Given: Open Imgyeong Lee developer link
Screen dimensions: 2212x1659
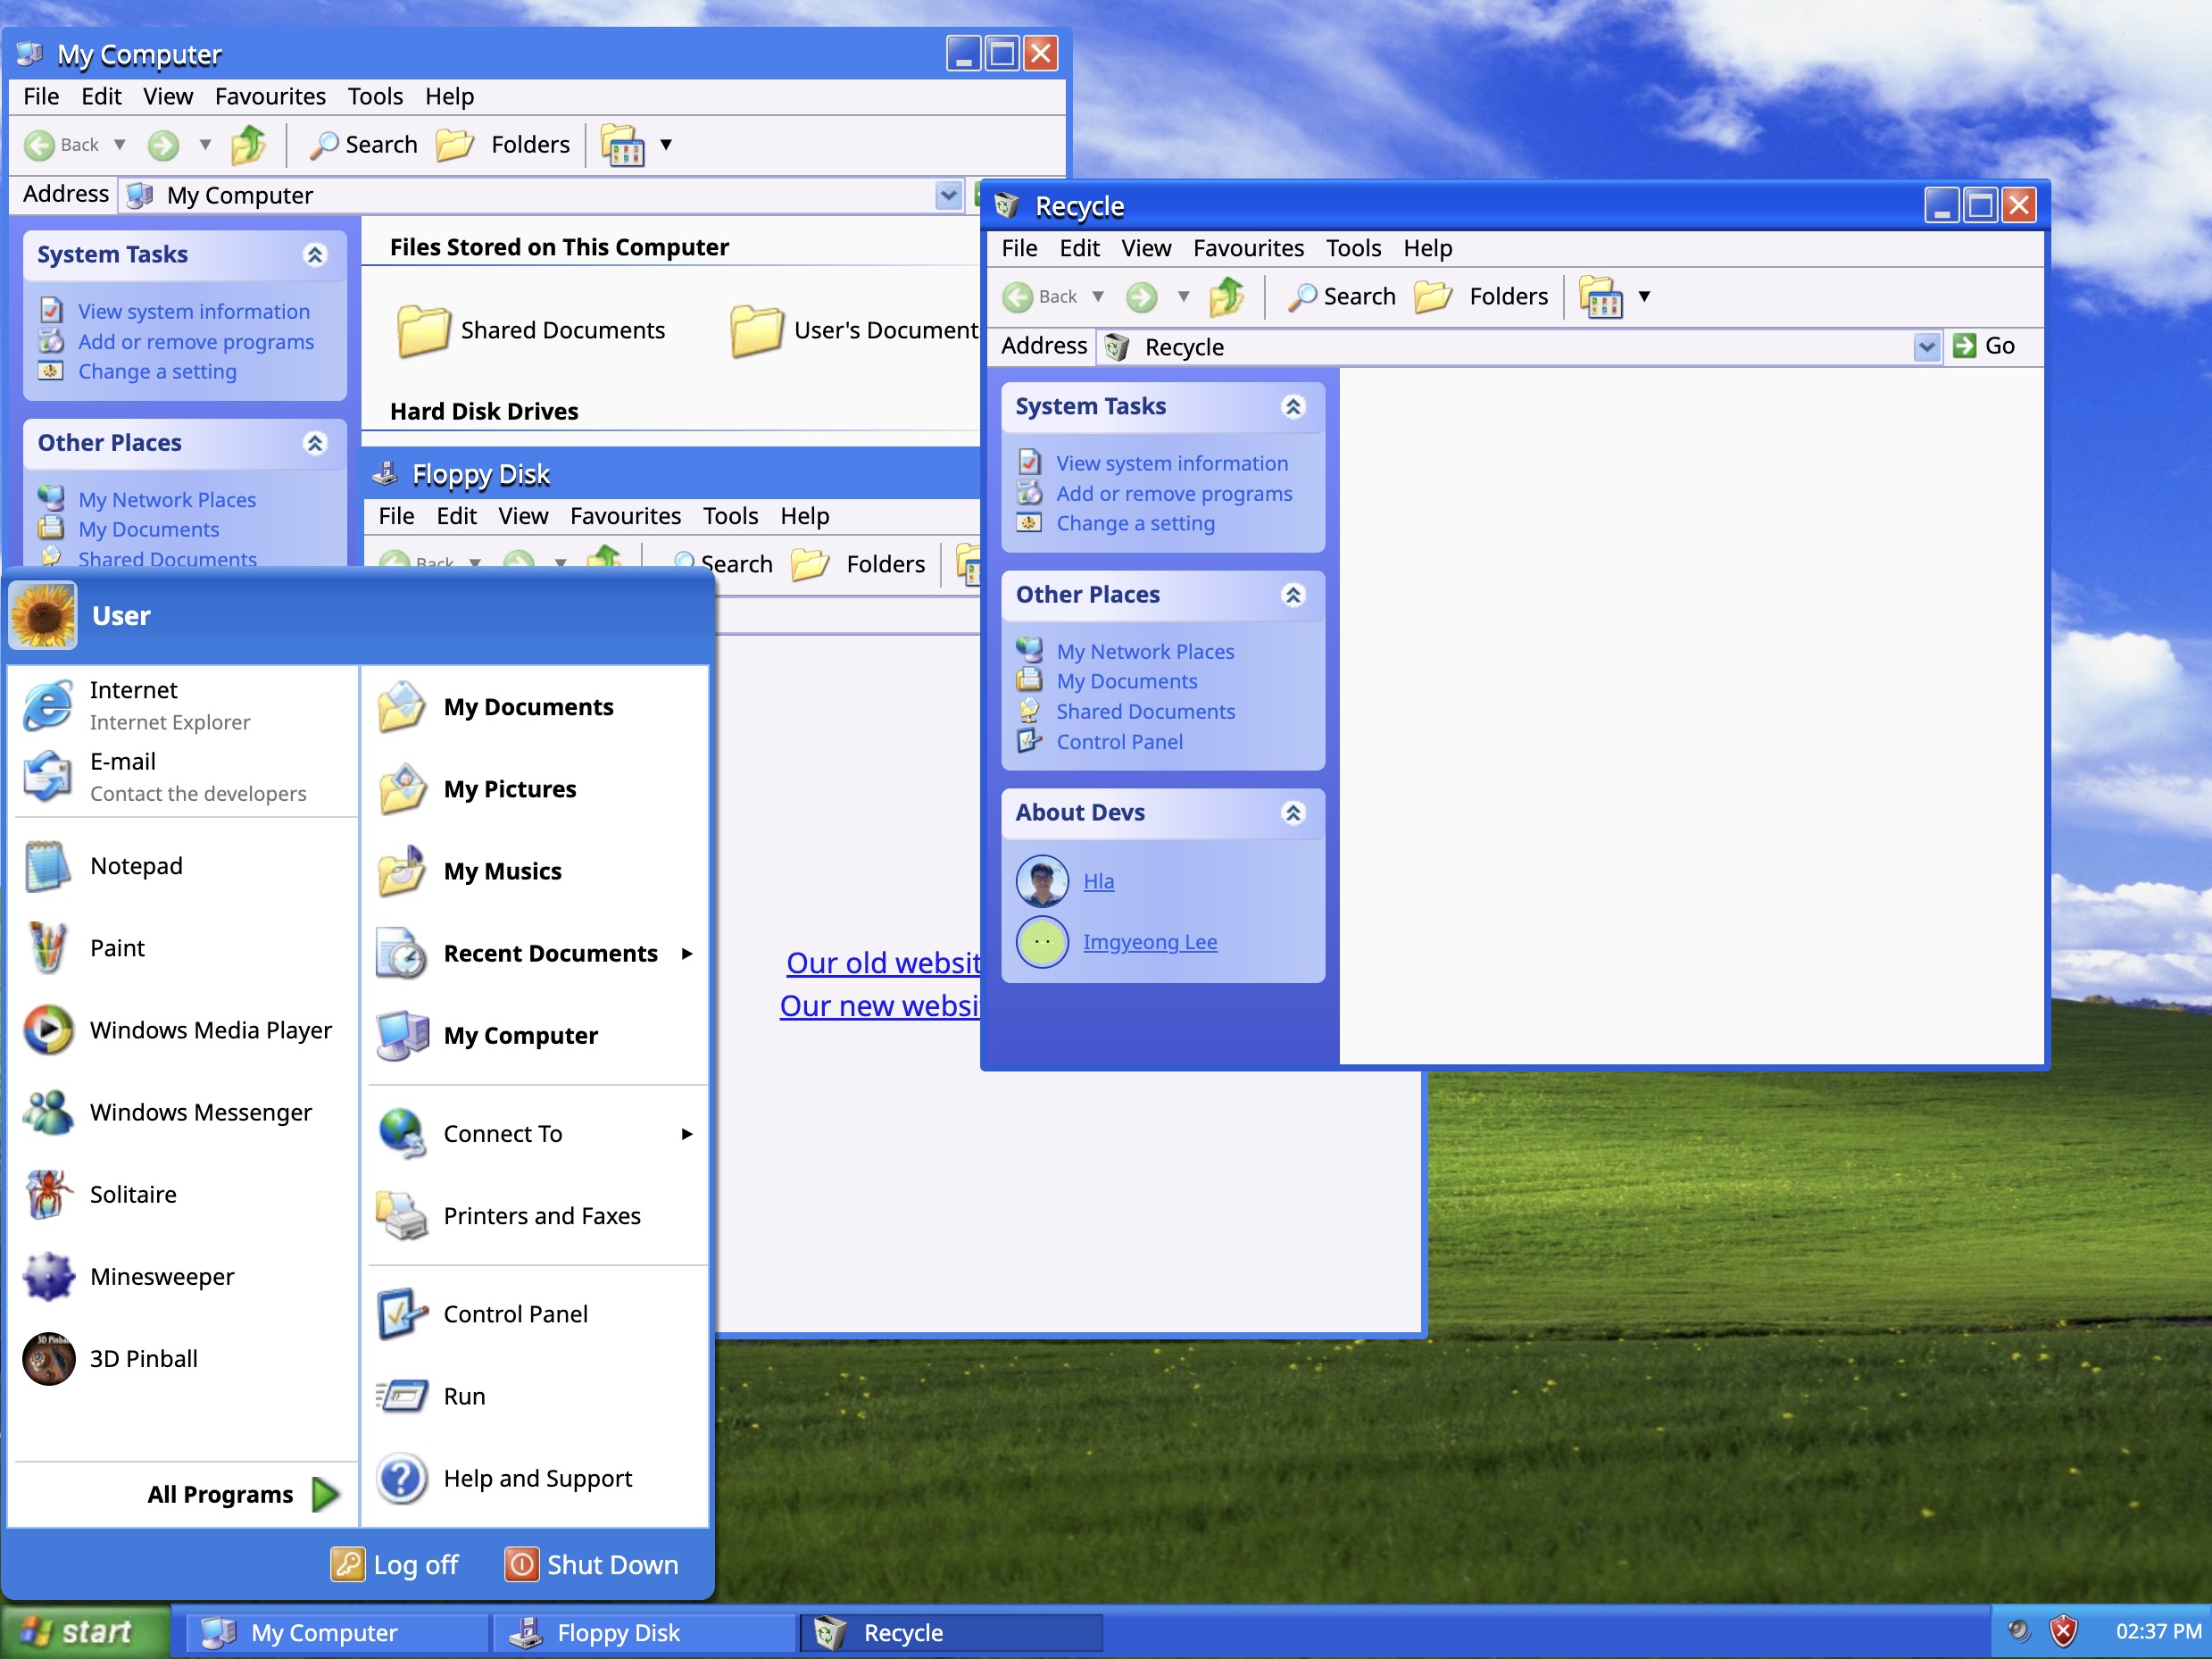Looking at the screenshot, I should [x=1150, y=942].
